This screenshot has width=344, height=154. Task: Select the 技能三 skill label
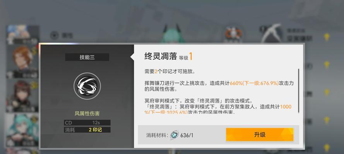pos(87,57)
